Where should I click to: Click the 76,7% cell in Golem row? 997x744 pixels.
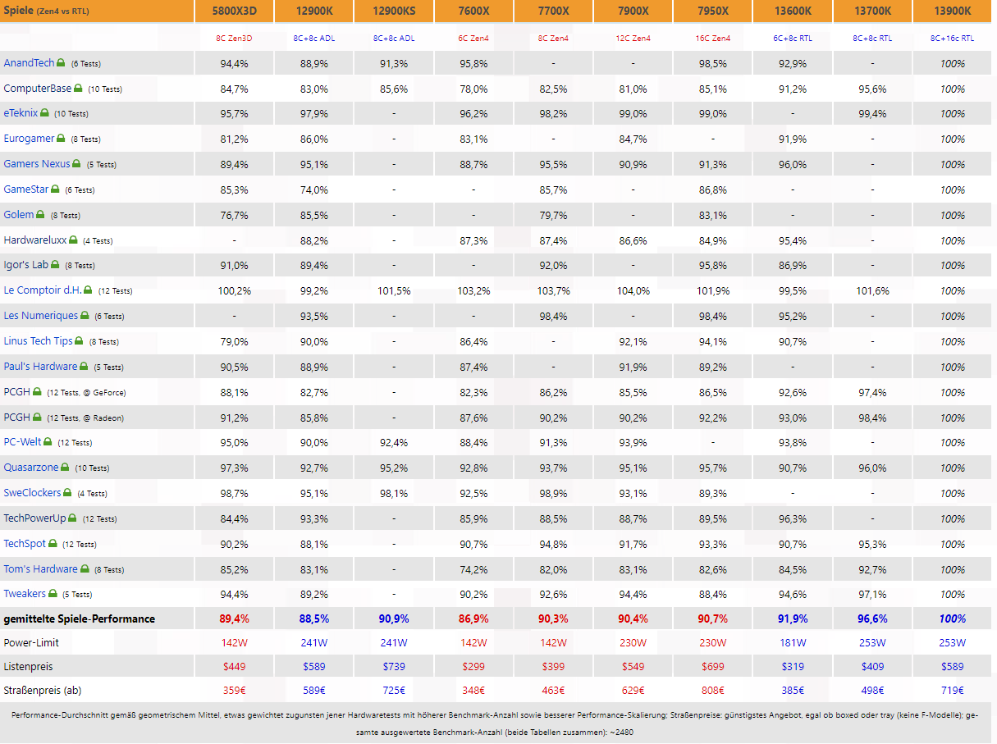[x=234, y=215]
